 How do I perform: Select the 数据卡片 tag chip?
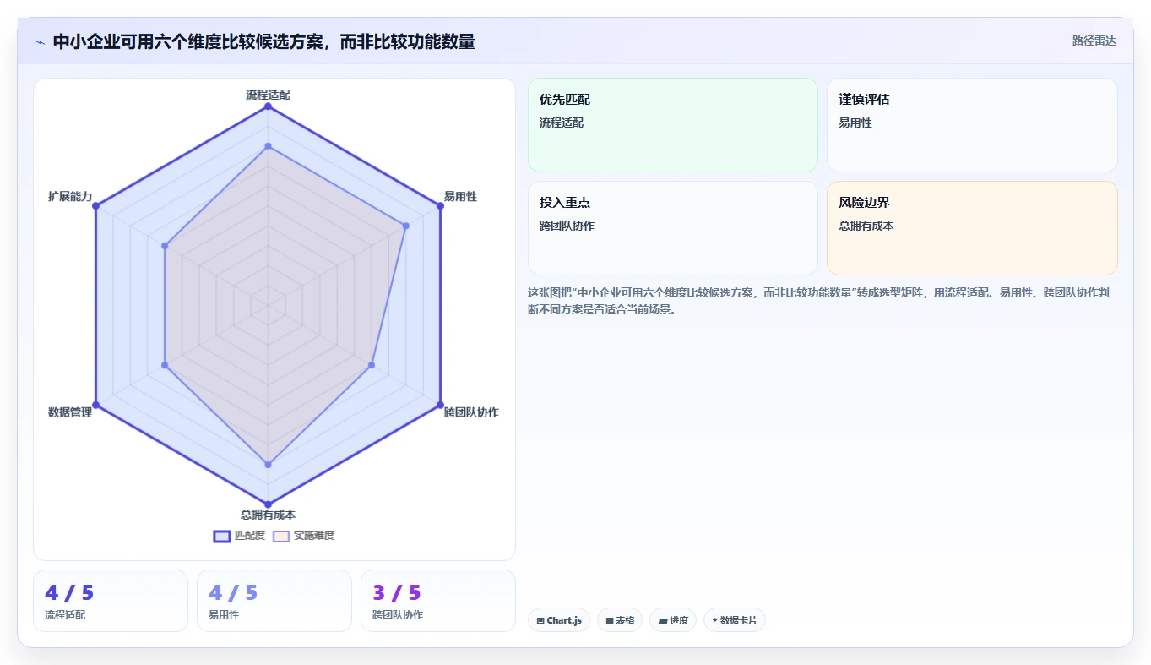click(x=735, y=620)
